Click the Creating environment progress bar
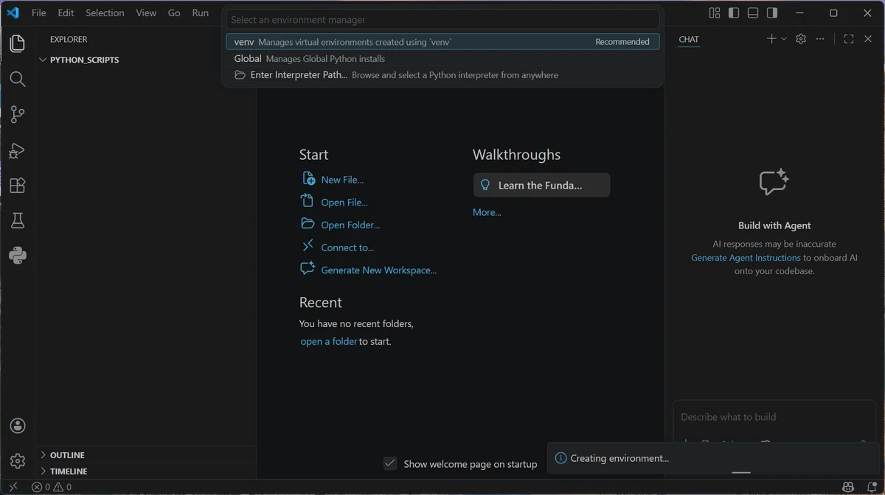 point(741,472)
